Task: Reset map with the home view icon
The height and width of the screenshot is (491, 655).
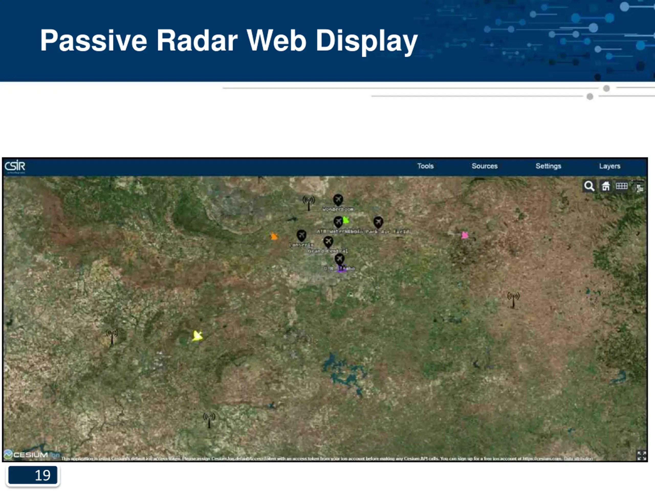Action: (606, 186)
